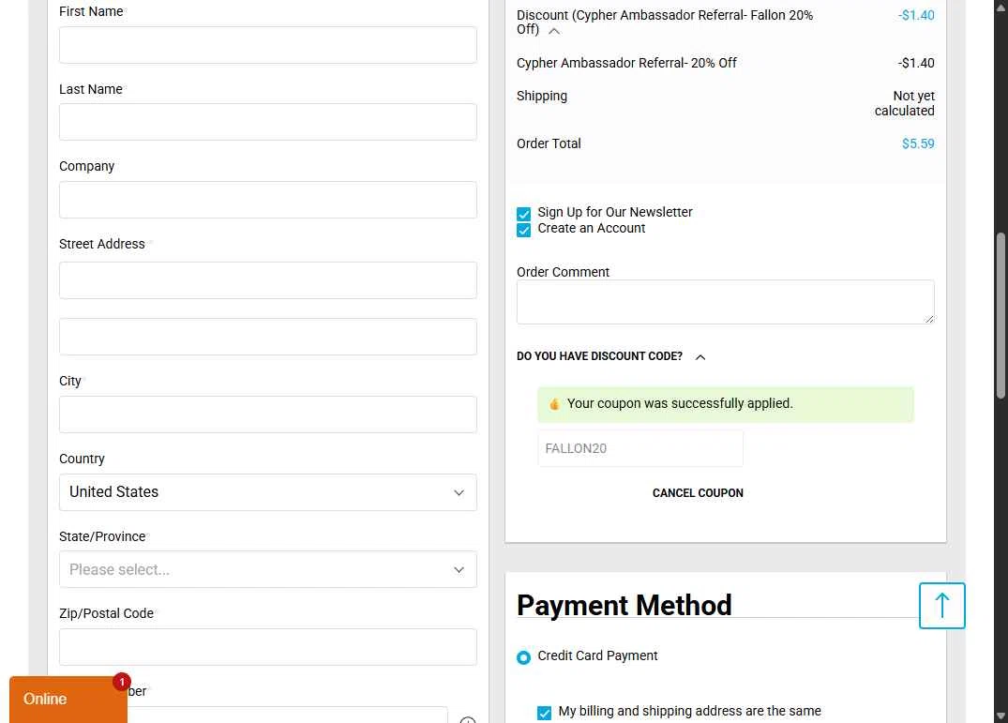Image resolution: width=1008 pixels, height=723 pixels.
Task: Select Credit Card Payment radio button
Action: (x=524, y=657)
